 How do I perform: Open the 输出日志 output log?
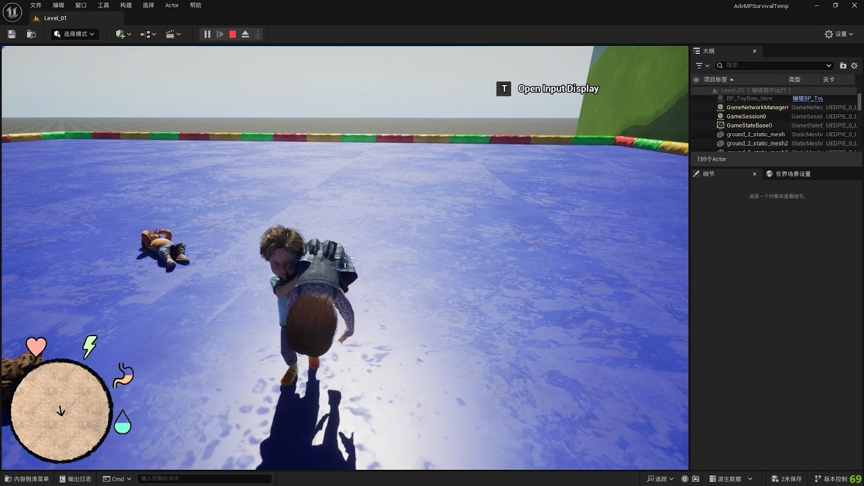[75, 479]
